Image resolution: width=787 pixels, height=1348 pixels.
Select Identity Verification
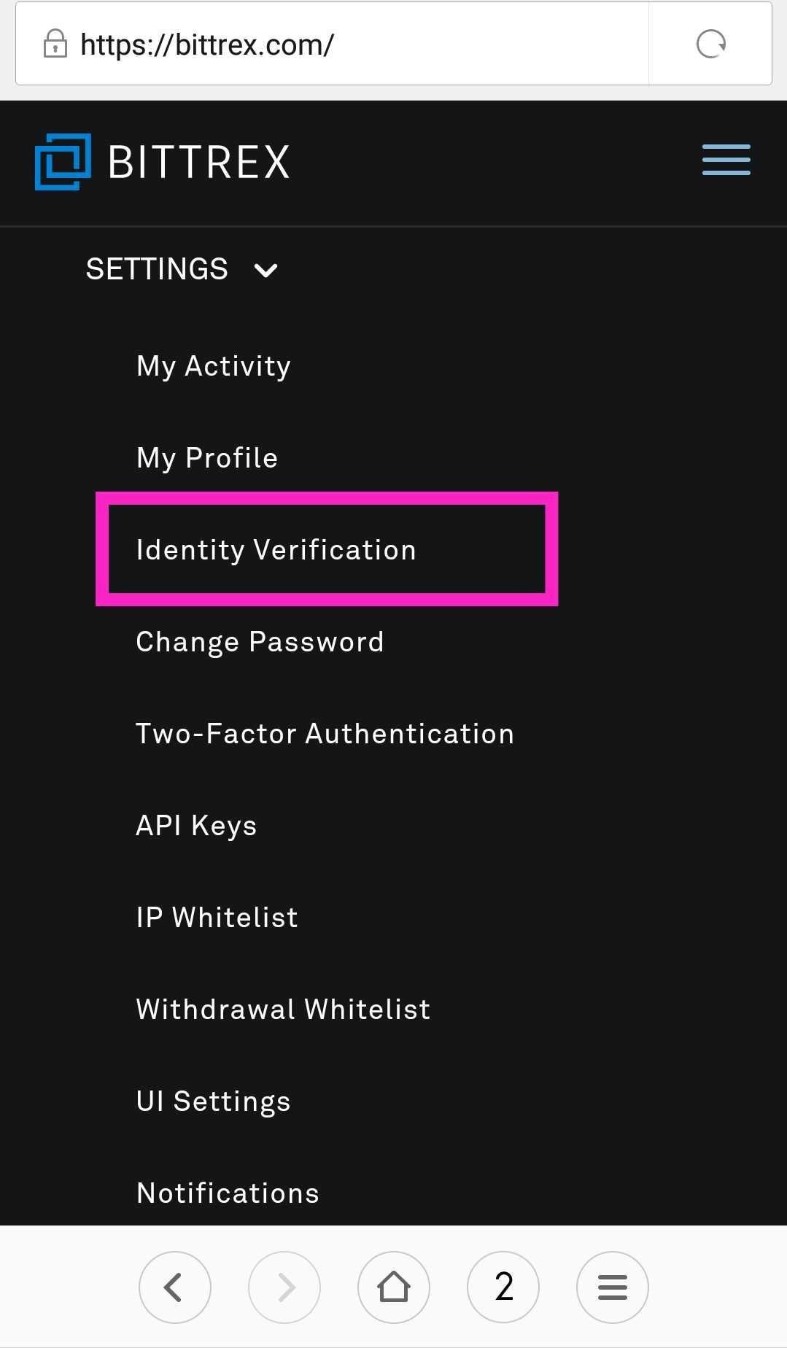pos(276,550)
